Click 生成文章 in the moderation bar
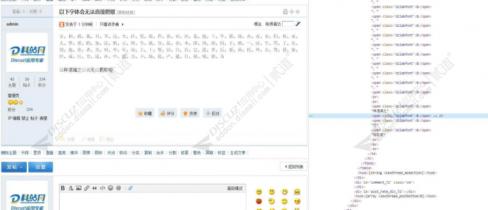Screen dimensions: 488x210 click(238, 153)
